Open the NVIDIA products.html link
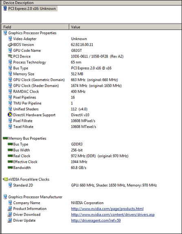This screenshot has height=234, width=182. (x=107, y=209)
